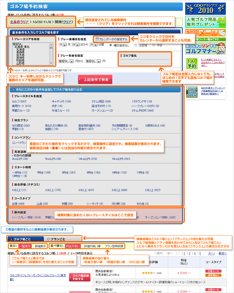Screen dimensions: 234x293
Task: Open the お得メール banner
Action: click(205, 35)
